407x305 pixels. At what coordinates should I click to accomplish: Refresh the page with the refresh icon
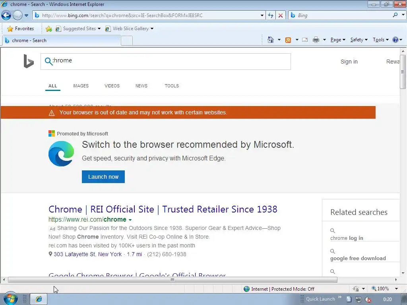[271, 15]
